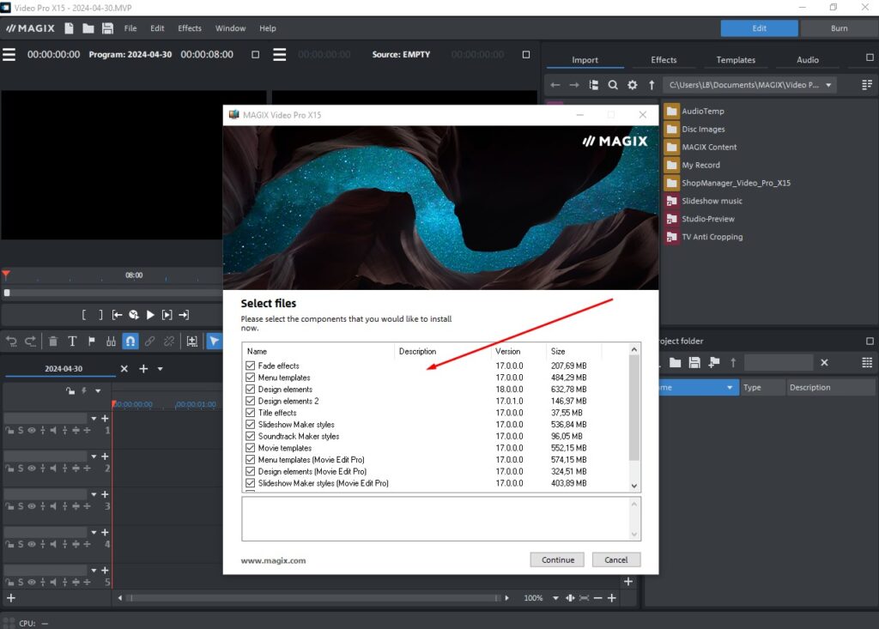Click the Continue button in Select files dialog
The height and width of the screenshot is (629, 879).
pyautogui.click(x=557, y=559)
